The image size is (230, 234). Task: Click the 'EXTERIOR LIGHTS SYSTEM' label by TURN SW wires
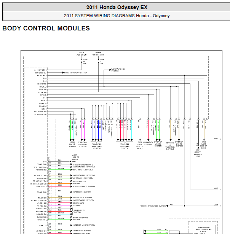click(x=80, y=219)
